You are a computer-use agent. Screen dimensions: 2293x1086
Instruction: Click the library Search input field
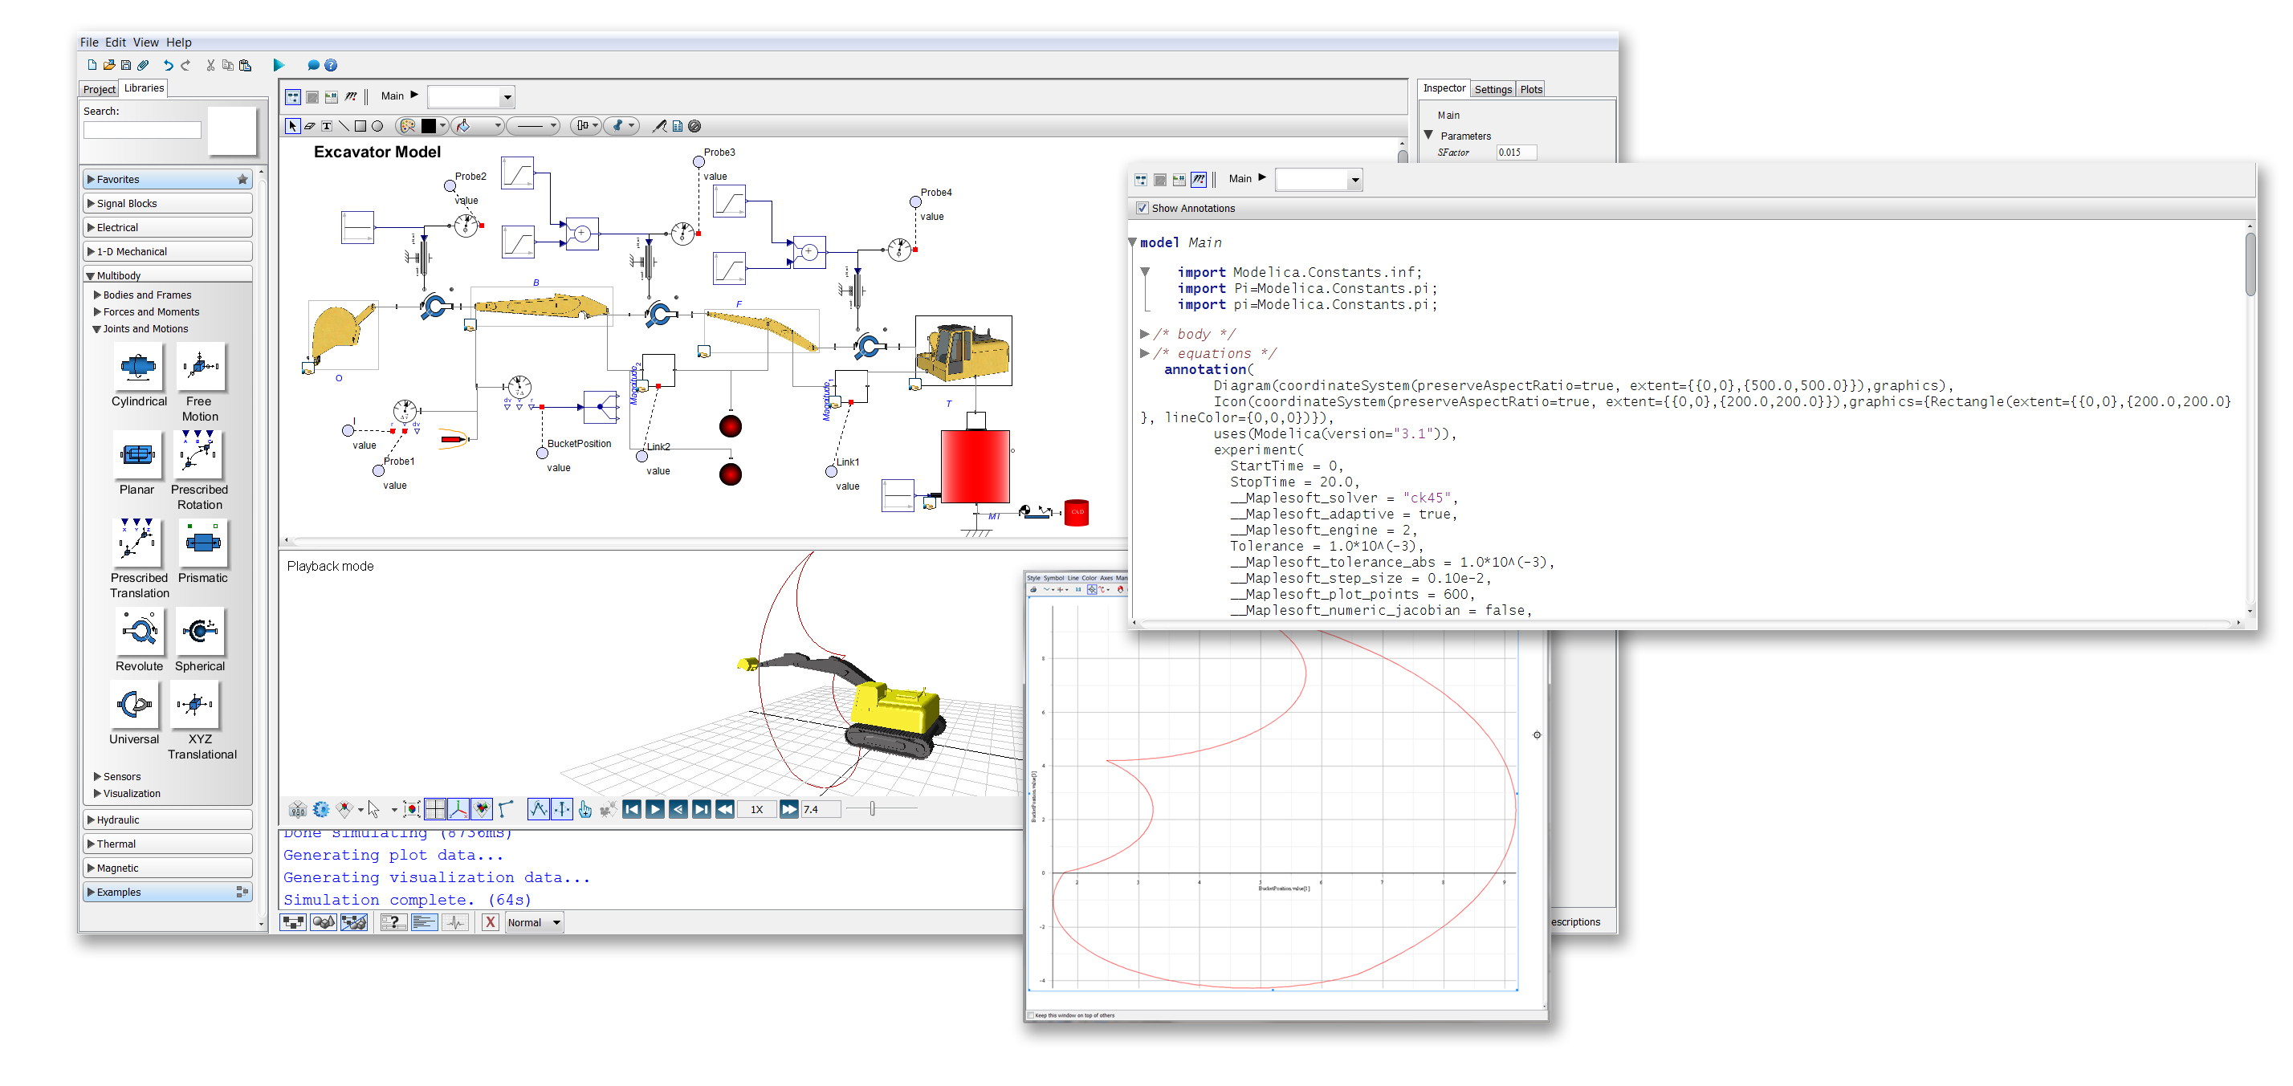(x=142, y=130)
